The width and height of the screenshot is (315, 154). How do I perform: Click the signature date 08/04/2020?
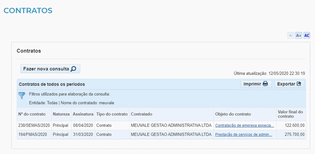83,125
